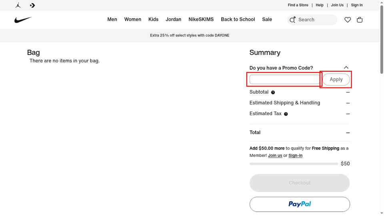Screen dimensions: 384x216
Task: Open the Jordan brand logo link
Action: pyautogui.click(x=18, y=5)
